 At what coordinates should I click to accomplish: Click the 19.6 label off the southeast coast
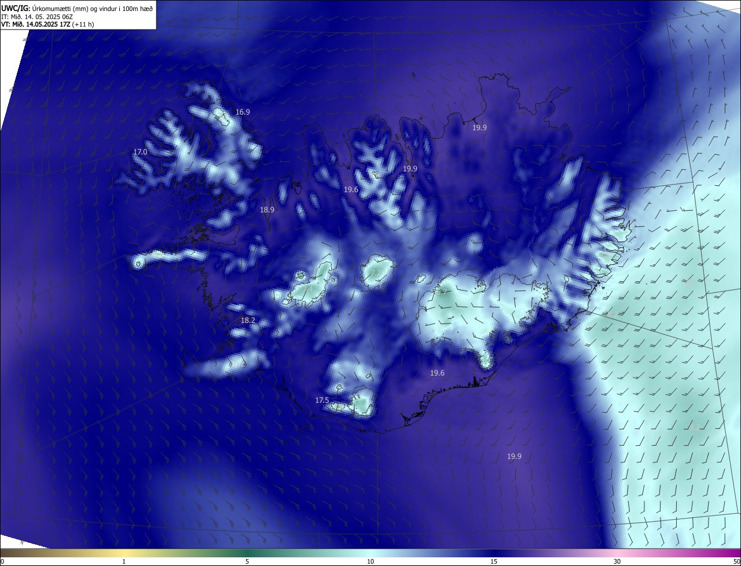click(x=437, y=373)
